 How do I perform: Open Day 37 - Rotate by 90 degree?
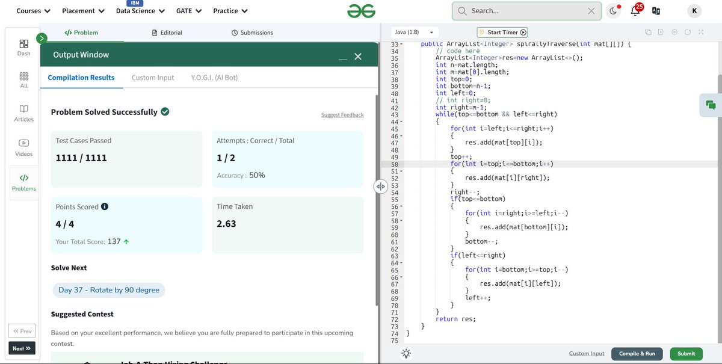(x=109, y=290)
